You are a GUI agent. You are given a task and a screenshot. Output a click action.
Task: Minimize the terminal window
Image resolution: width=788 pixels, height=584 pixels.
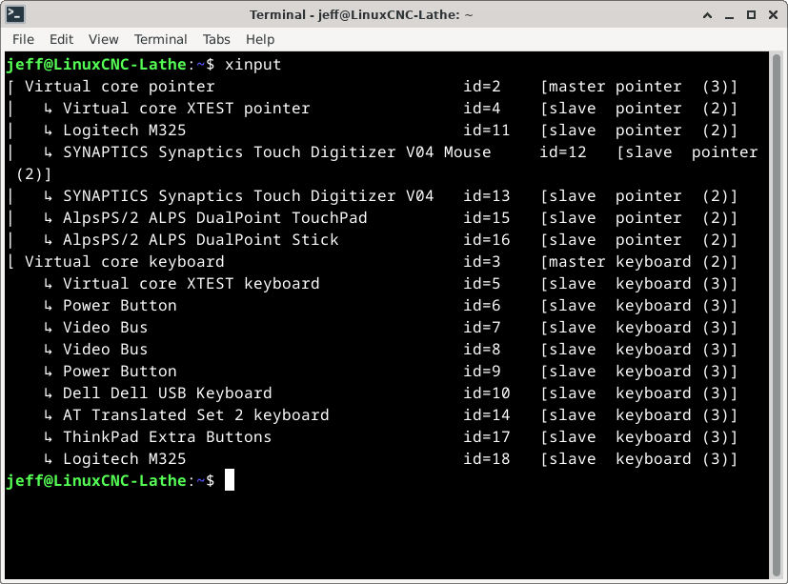point(729,15)
